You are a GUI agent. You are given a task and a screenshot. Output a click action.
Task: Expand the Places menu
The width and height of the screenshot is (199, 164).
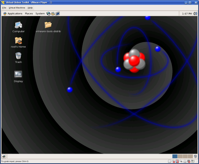[x=29, y=13]
